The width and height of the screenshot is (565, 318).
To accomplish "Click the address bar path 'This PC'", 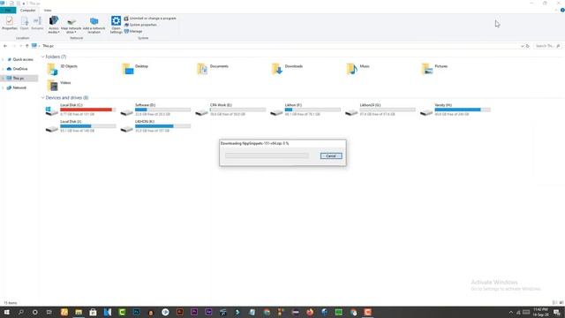I will (x=49, y=46).
